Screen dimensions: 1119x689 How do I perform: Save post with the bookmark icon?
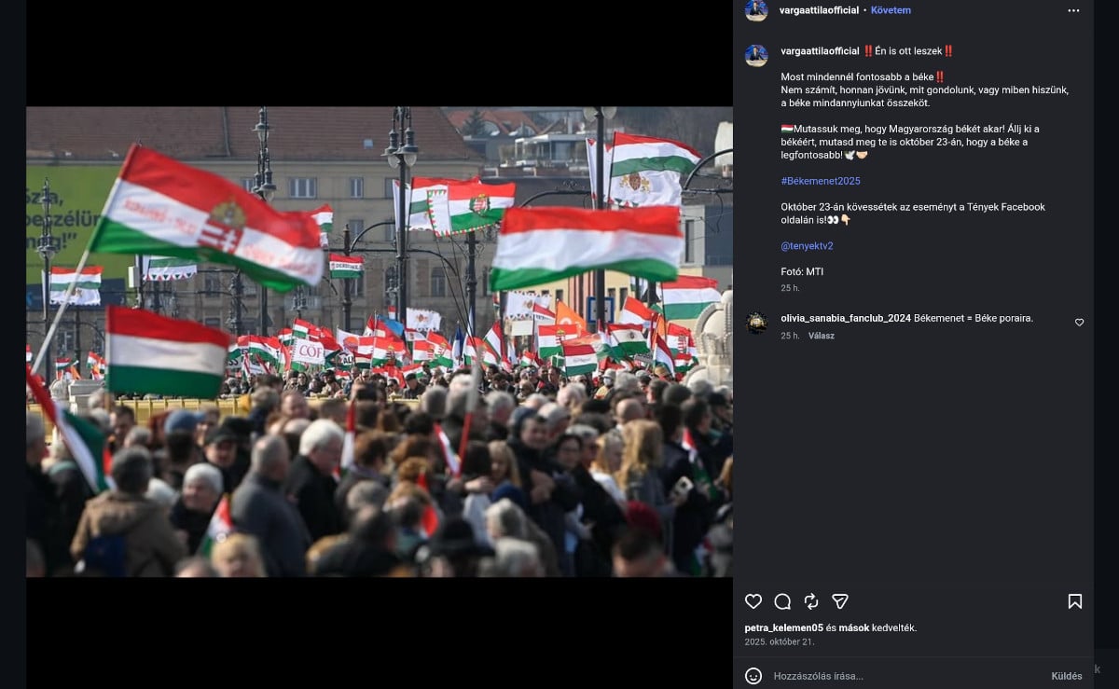coord(1074,601)
